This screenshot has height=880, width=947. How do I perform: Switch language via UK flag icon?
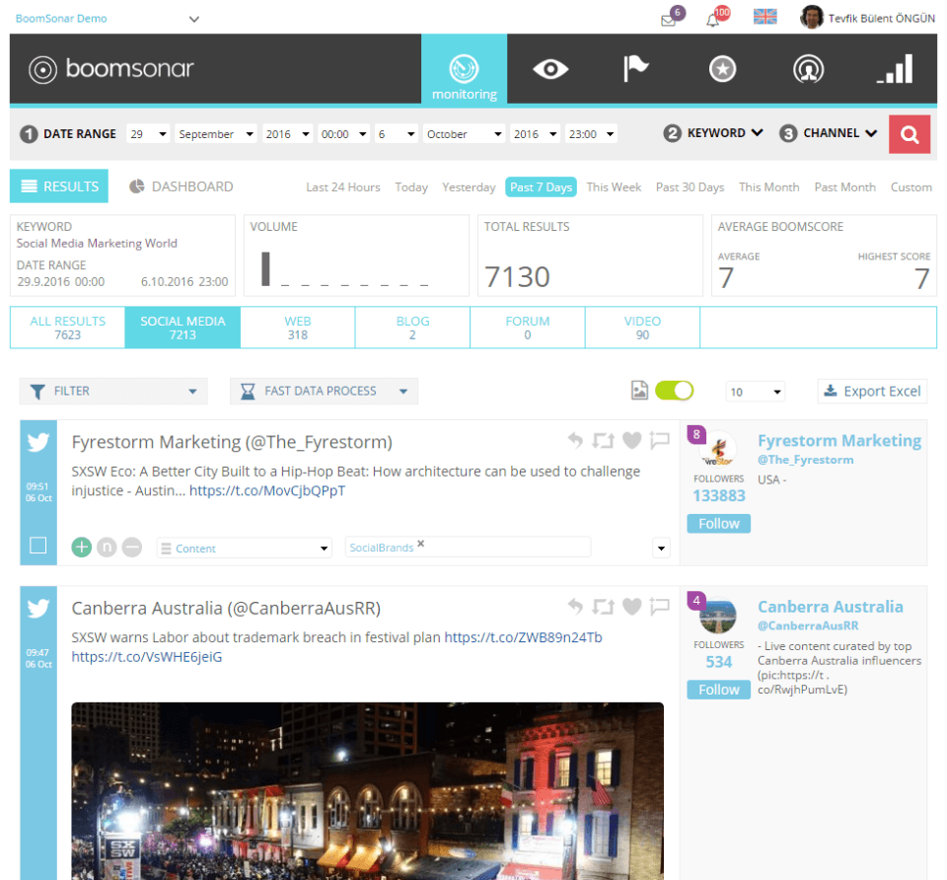[765, 17]
